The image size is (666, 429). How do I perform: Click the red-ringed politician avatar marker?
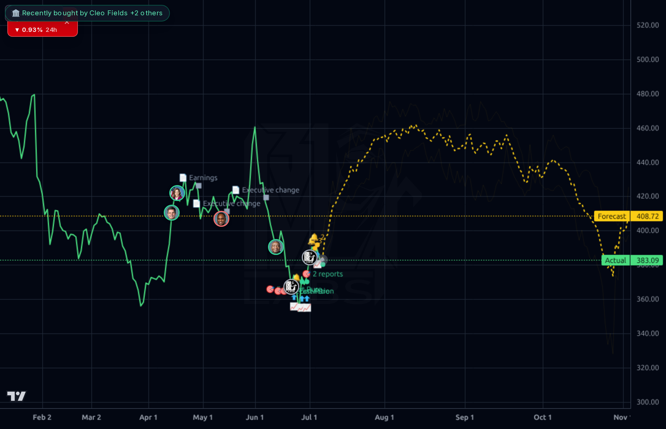point(221,219)
